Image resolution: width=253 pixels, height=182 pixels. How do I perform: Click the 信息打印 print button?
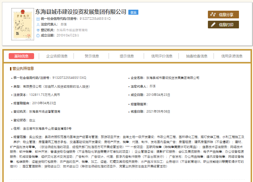pyautogui.click(x=223, y=25)
